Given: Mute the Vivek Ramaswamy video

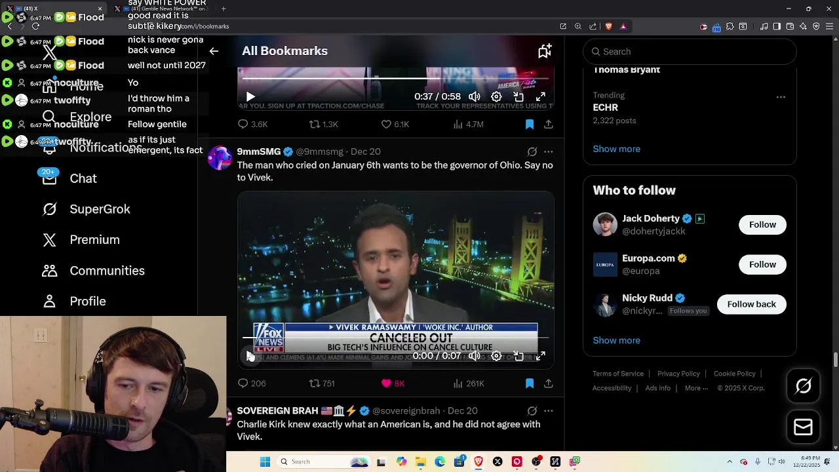Looking at the screenshot, I should (475, 356).
